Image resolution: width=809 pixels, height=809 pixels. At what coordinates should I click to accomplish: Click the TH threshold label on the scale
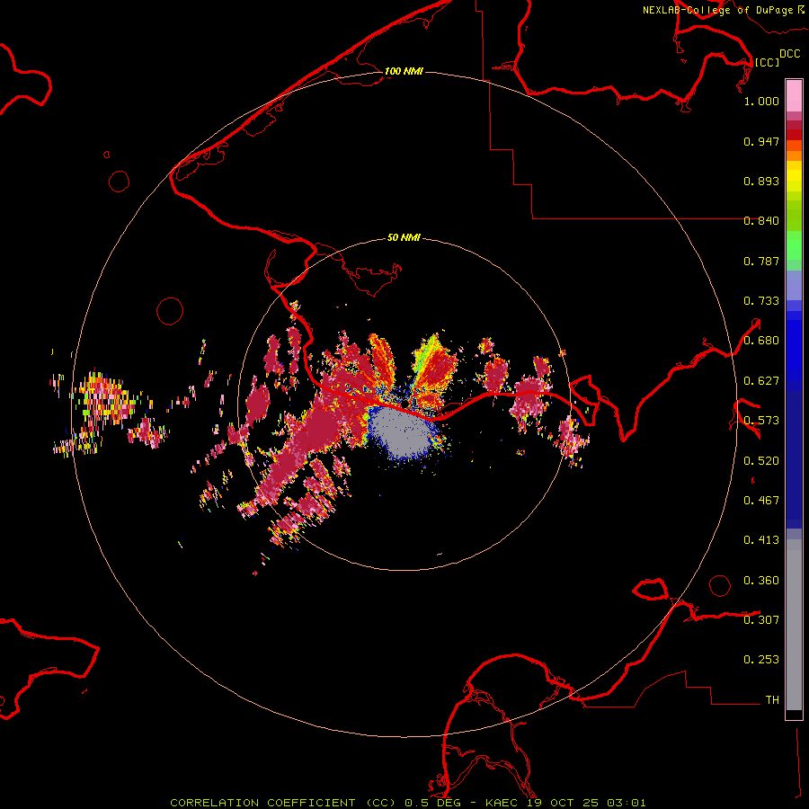(x=772, y=700)
